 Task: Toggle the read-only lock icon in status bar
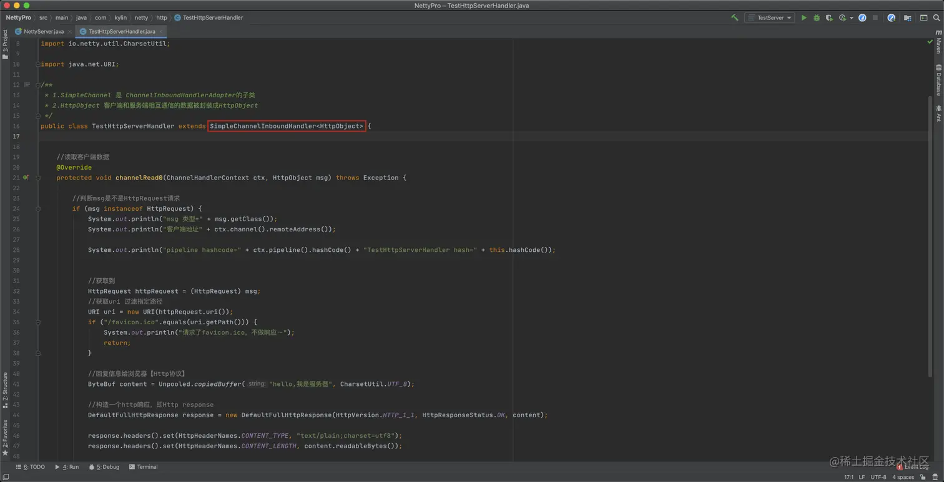coord(923,477)
